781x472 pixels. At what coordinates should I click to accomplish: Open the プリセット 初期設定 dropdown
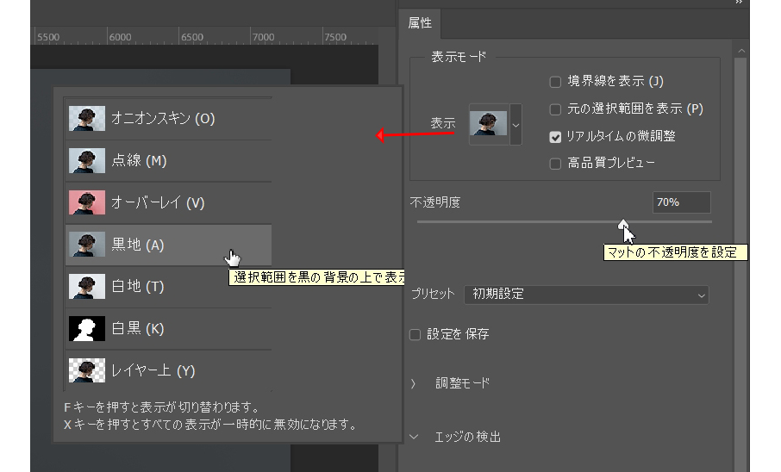coord(586,295)
